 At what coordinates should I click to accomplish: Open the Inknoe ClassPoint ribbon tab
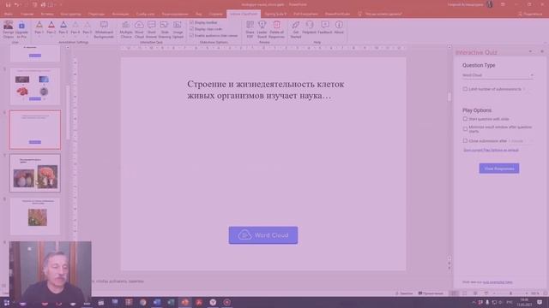pos(244,14)
